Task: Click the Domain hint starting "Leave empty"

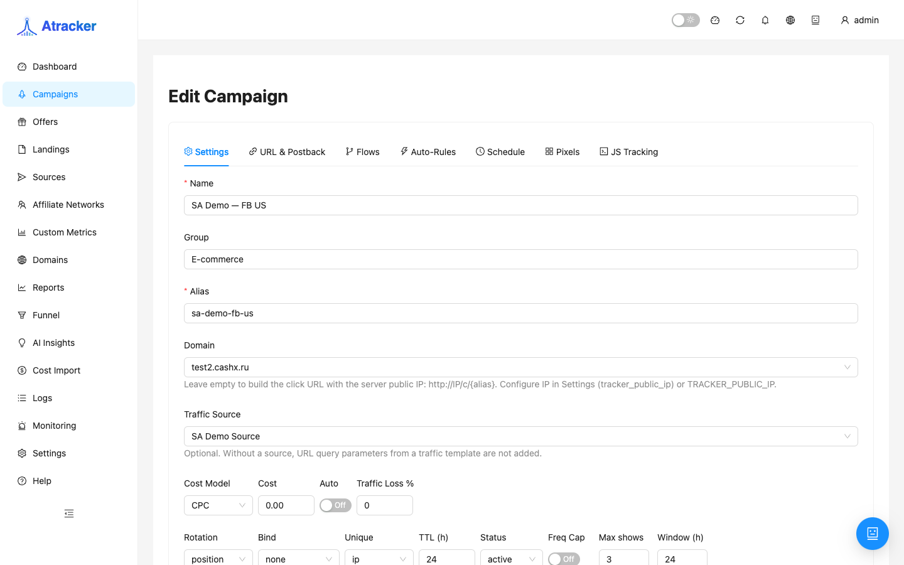Action: [480, 384]
